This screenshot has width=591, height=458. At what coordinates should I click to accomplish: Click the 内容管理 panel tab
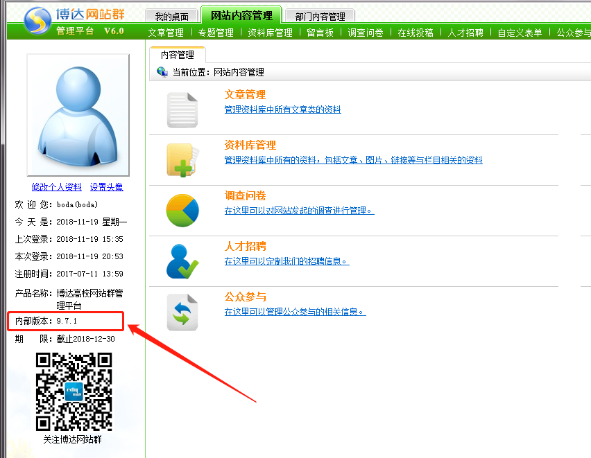(177, 55)
